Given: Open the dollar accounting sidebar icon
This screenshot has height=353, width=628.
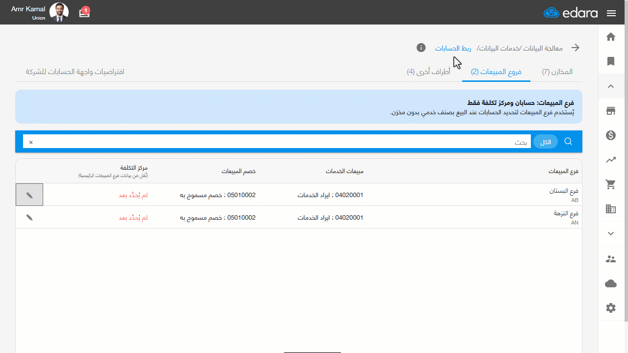Looking at the screenshot, I should tap(611, 135).
